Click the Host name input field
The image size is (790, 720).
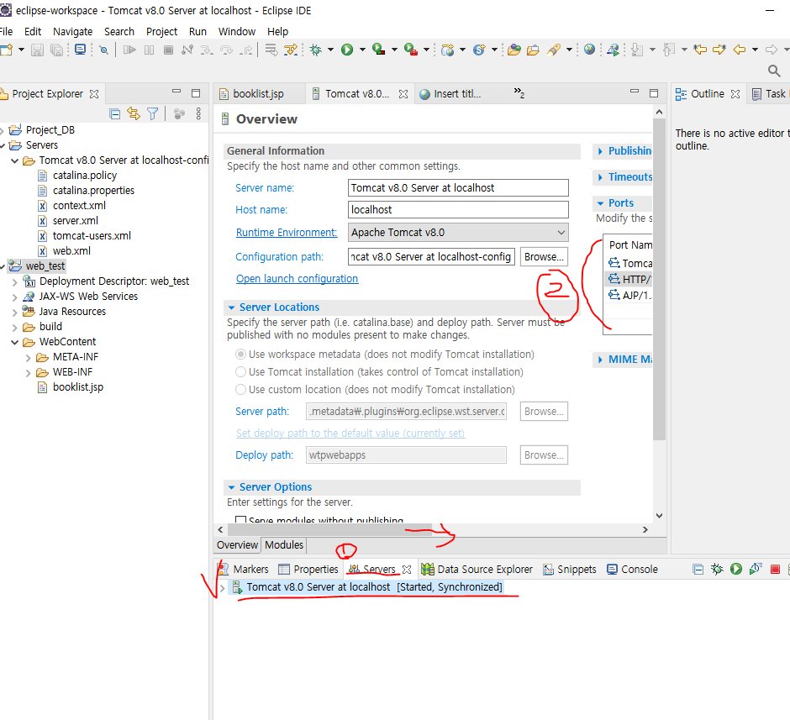[458, 209]
